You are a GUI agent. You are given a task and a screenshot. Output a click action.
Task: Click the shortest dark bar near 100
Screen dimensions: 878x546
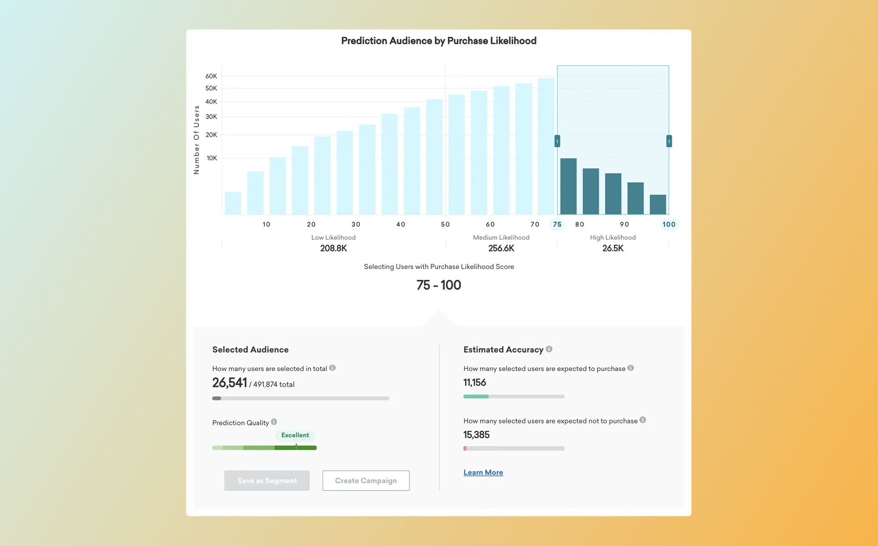(658, 204)
